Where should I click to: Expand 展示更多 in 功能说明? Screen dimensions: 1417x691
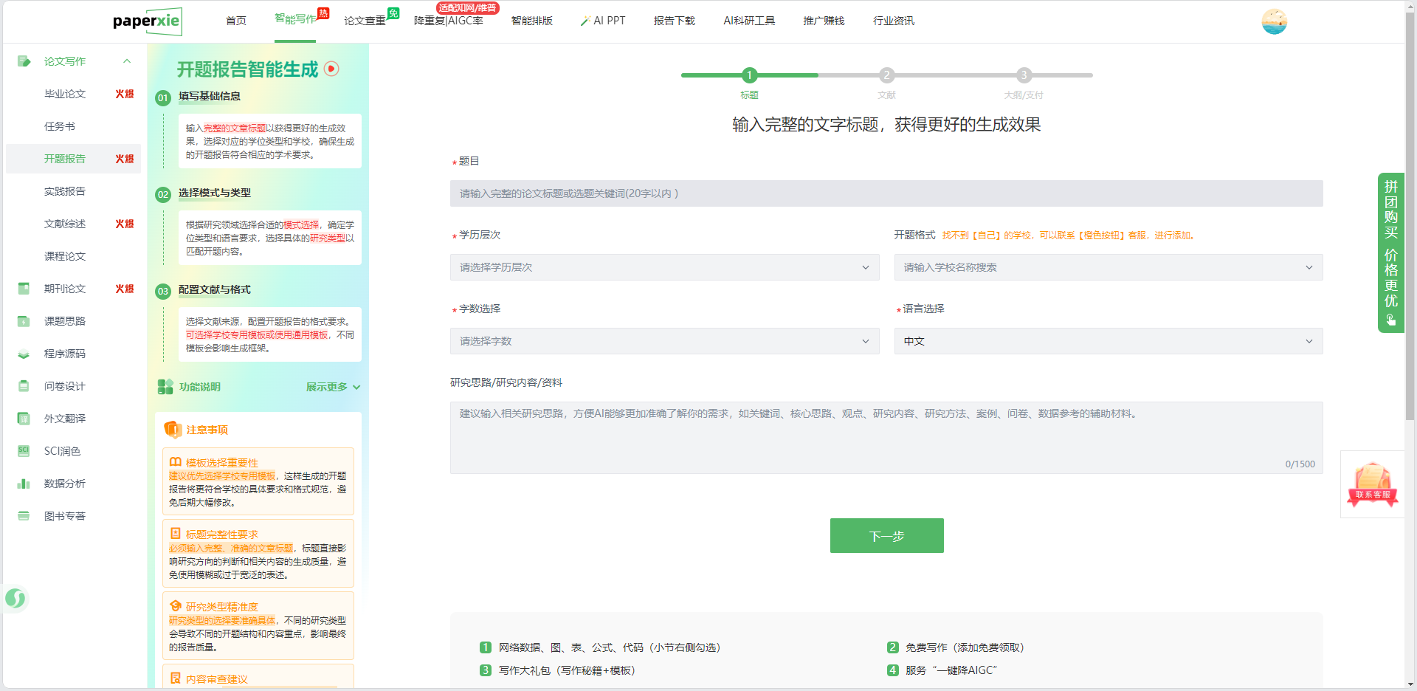click(x=333, y=387)
